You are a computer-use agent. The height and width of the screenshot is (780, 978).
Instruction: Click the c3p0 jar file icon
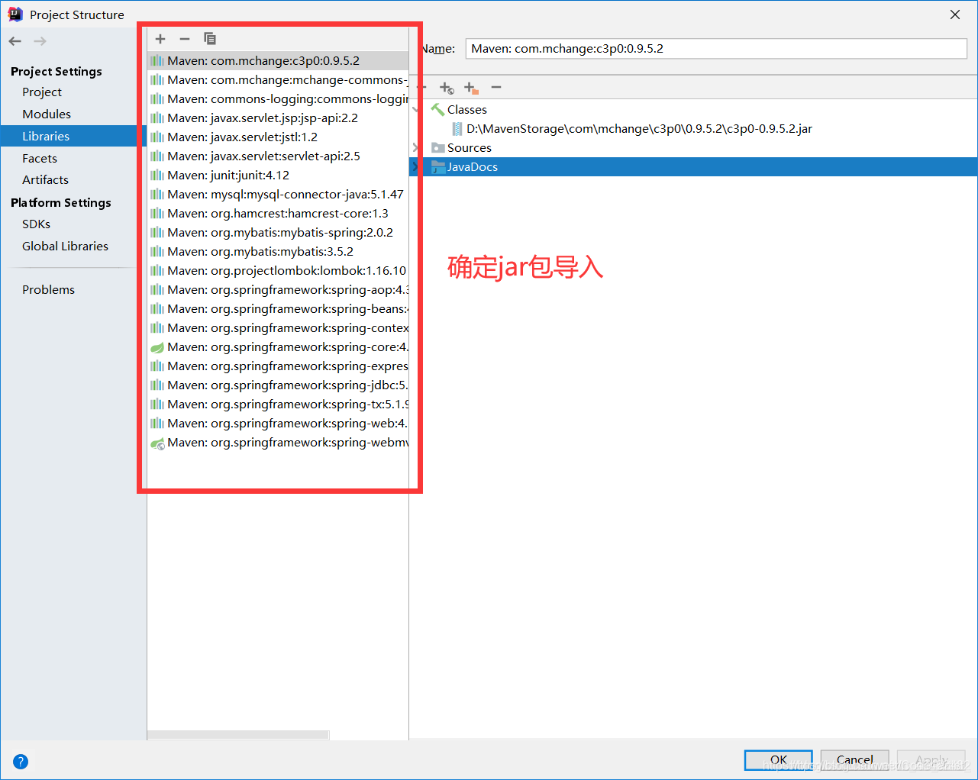457,128
